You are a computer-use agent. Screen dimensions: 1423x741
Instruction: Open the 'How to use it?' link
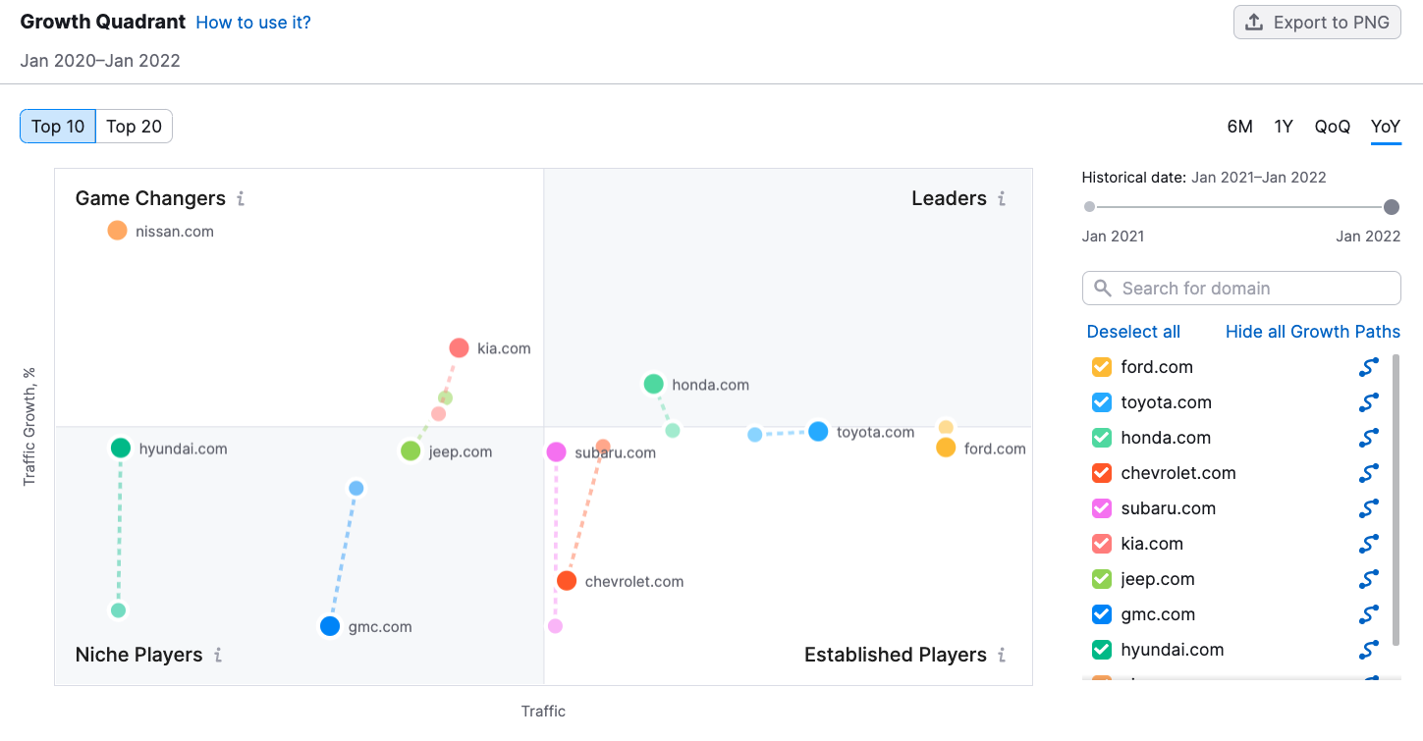coord(253,23)
